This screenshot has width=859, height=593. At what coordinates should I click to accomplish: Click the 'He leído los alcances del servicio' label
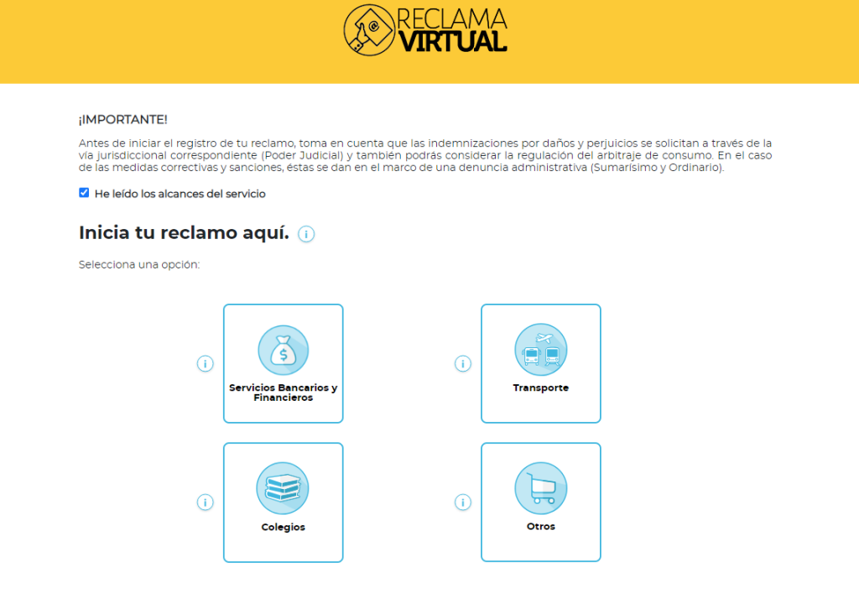[x=180, y=194]
